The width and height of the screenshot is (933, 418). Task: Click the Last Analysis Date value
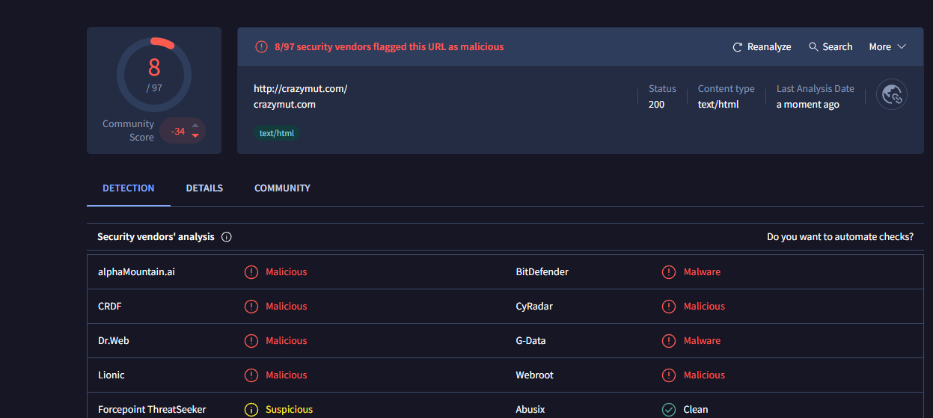[x=808, y=105]
